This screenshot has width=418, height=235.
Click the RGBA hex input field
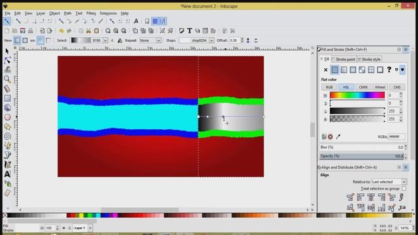pos(396,136)
